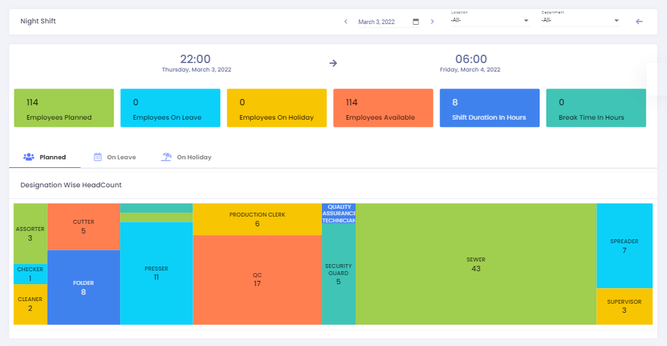667x346 pixels.
Task: Select the Employees On Holiday card
Action: click(x=277, y=108)
